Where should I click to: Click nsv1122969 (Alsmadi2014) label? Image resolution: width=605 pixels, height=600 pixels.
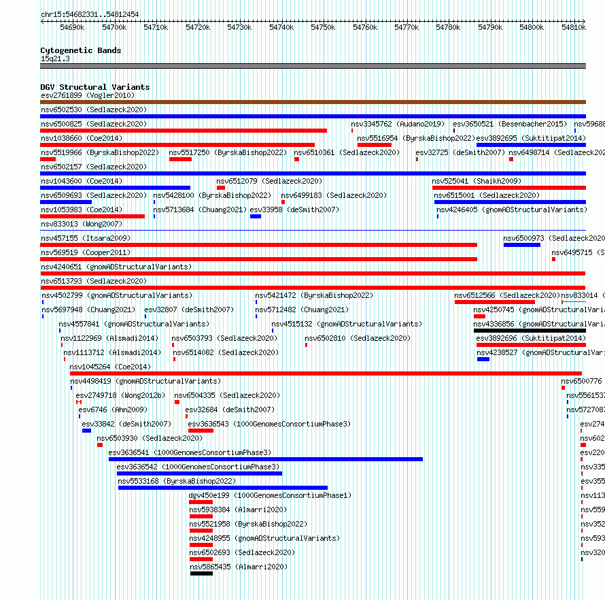pyautogui.click(x=109, y=338)
